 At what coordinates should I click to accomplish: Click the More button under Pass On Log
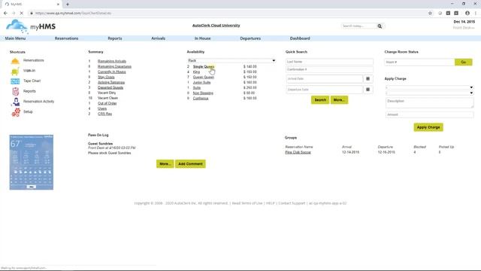165,164
